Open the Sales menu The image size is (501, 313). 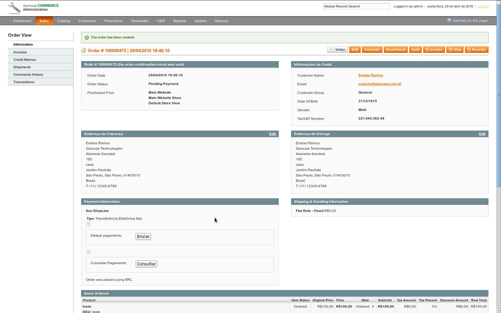pyautogui.click(x=44, y=21)
